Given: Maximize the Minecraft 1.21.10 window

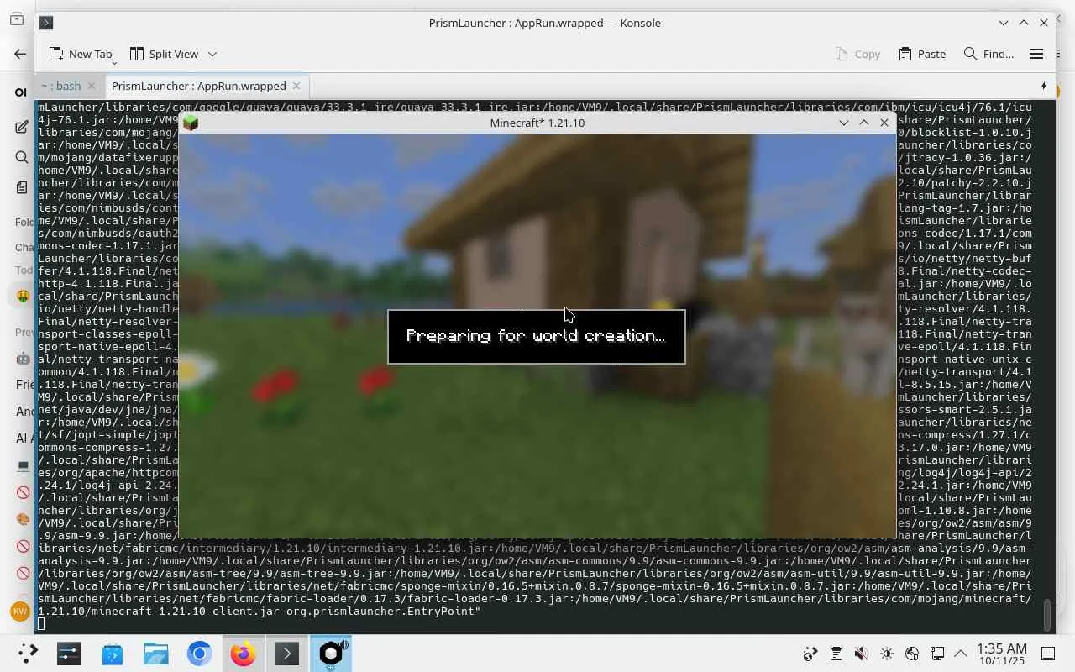Looking at the screenshot, I should tap(864, 123).
